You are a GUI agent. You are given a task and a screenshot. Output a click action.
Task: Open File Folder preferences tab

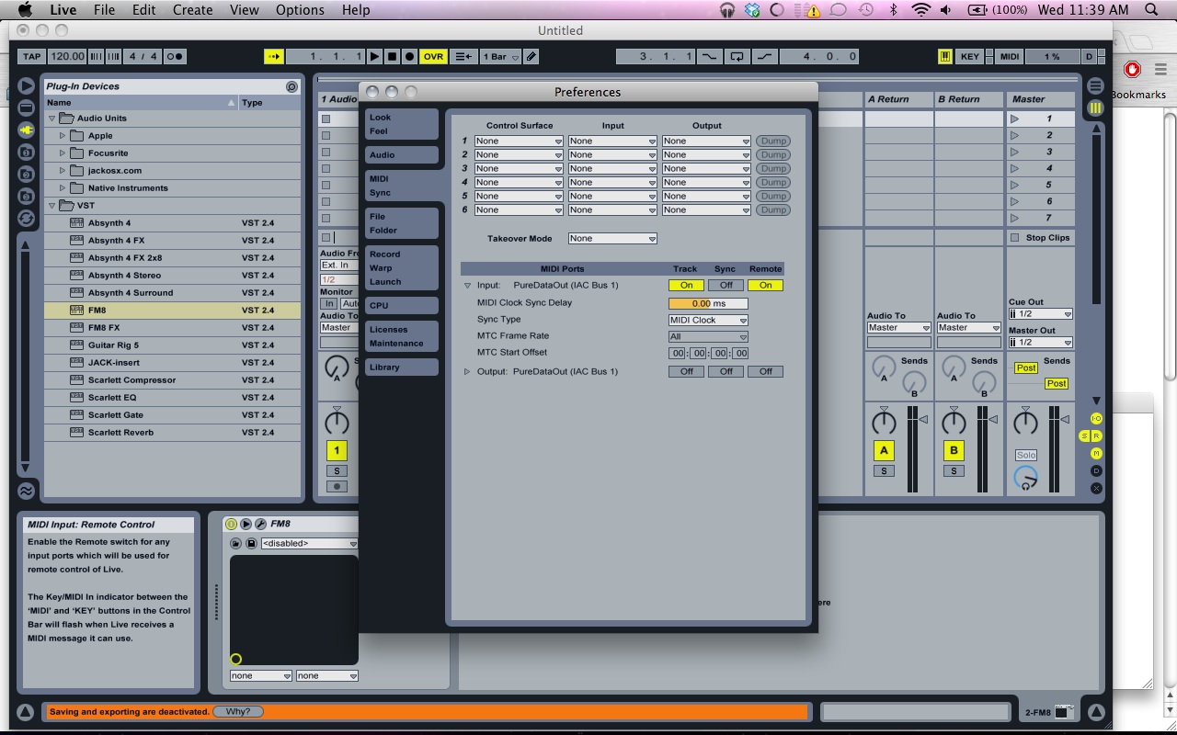click(401, 223)
